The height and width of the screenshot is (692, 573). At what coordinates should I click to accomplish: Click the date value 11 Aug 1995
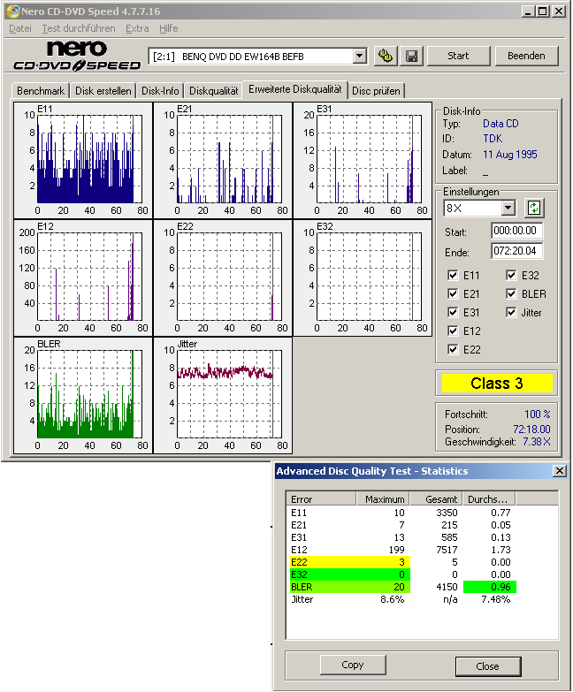pos(510,155)
